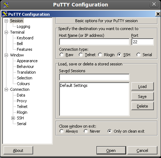Click the Delete session button
Image resolution: width=161 pixels, height=158 pixels.
coord(142,106)
